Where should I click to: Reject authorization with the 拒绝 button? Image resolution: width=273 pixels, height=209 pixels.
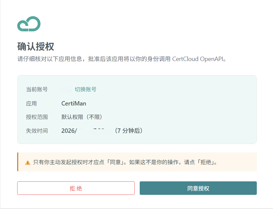(x=76, y=188)
